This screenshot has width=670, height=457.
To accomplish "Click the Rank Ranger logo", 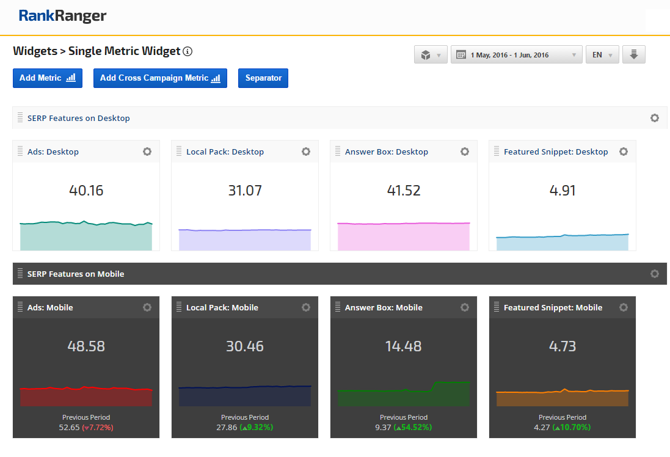I will [62, 16].
